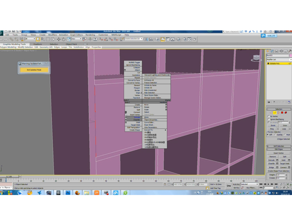Switch to the Freeform ribbon tab
Screen dimensions: 292x218
coord(38,44)
